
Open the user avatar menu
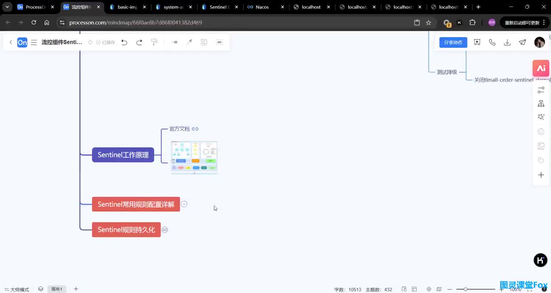pos(539,42)
